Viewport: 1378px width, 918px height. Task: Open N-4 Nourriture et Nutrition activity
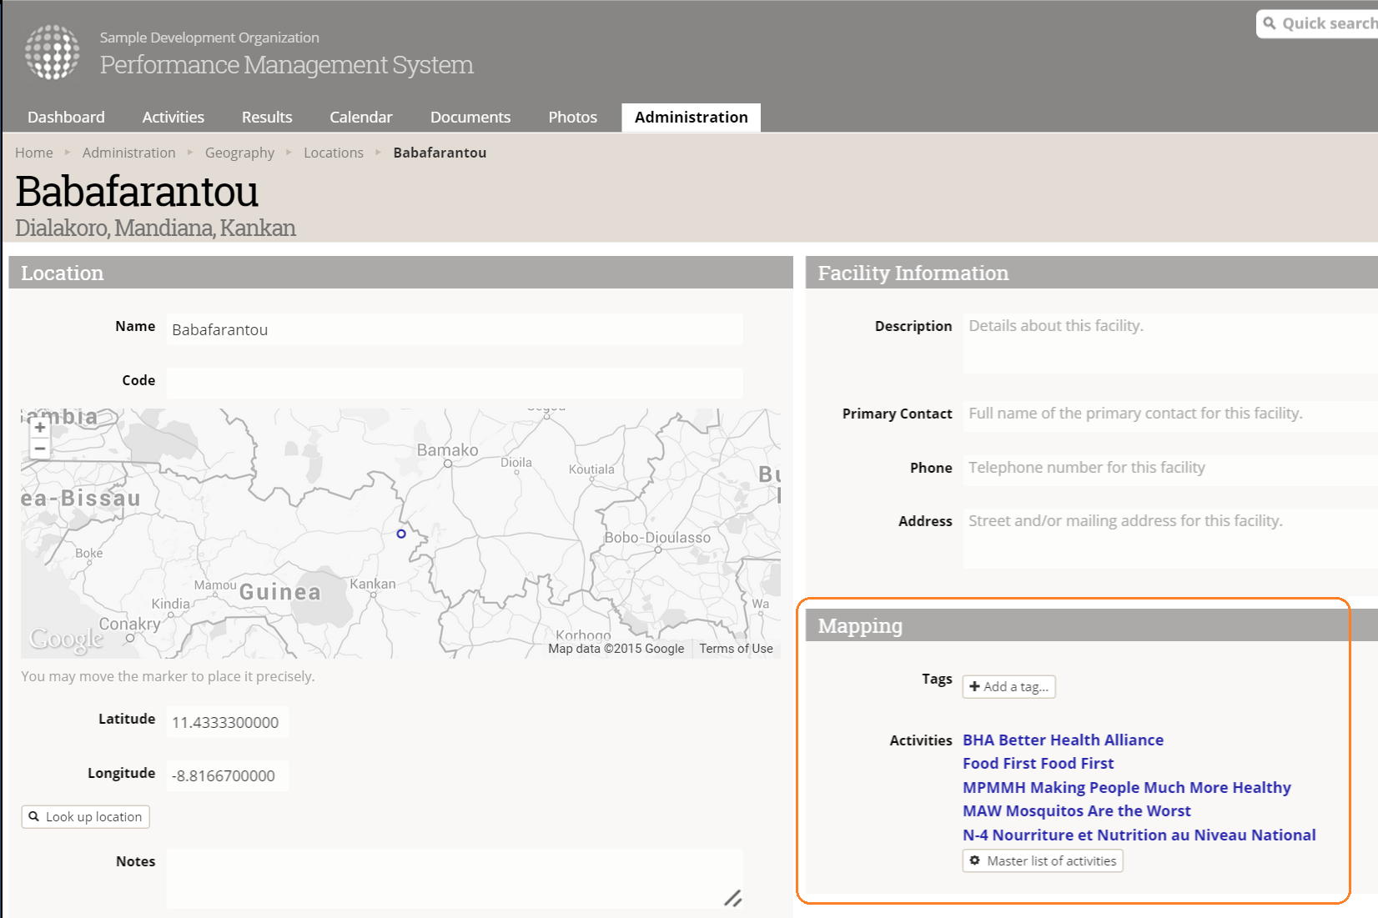[x=1139, y=835]
